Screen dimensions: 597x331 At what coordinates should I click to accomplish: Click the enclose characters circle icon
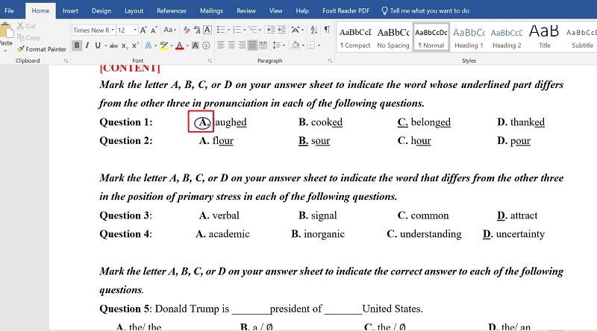[x=206, y=45]
